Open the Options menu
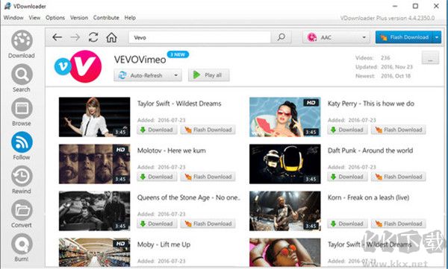The height and width of the screenshot is (269, 448). pyautogui.click(x=55, y=18)
